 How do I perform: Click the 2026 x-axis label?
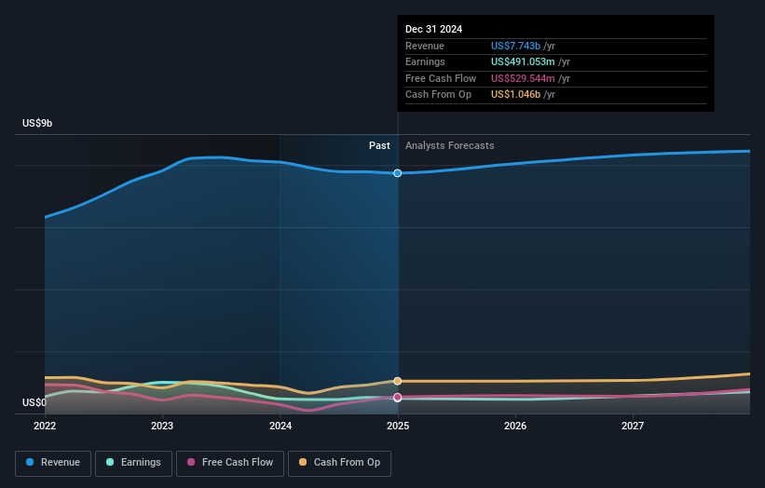pyautogui.click(x=515, y=426)
